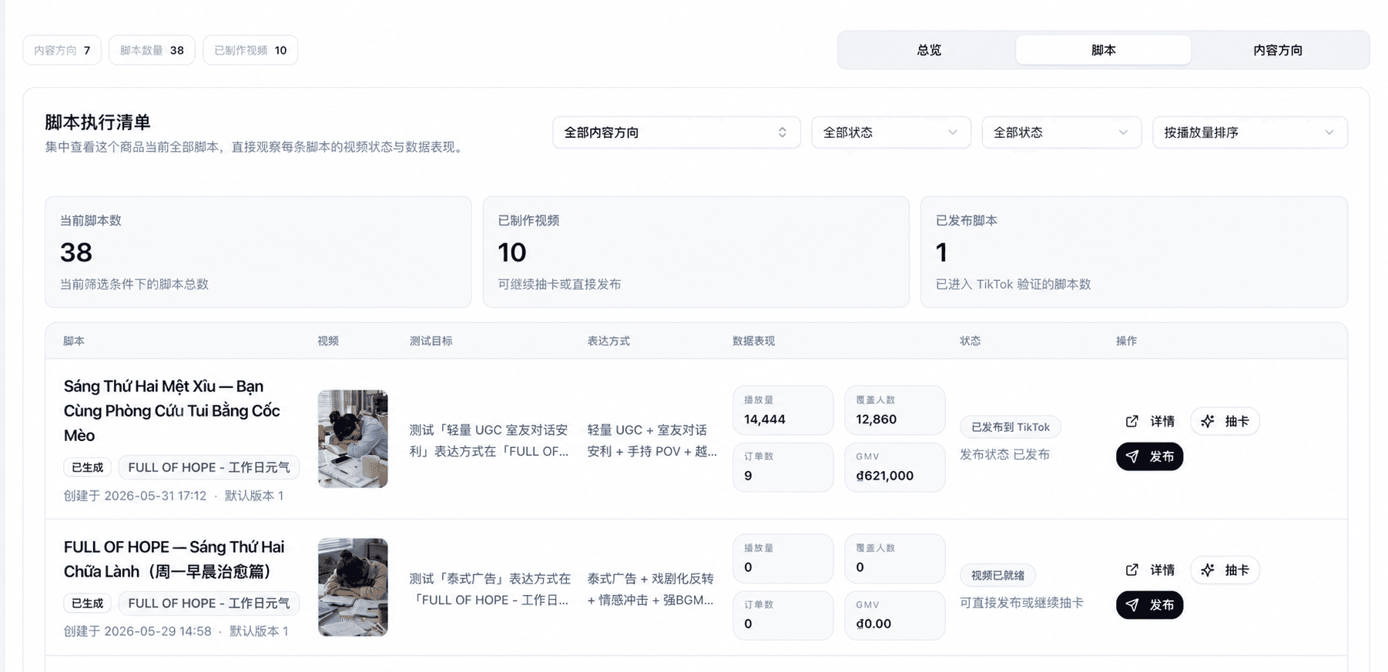Click the 内容方向 7 summary chip
1388x672 pixels.
62,50
